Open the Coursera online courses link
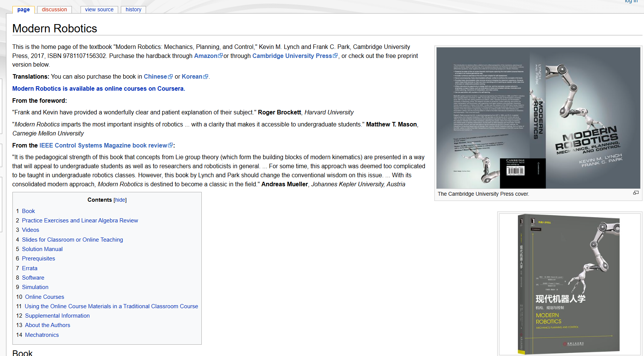The height and width of the screenshot is (356, 644). [x=99, y=88]
